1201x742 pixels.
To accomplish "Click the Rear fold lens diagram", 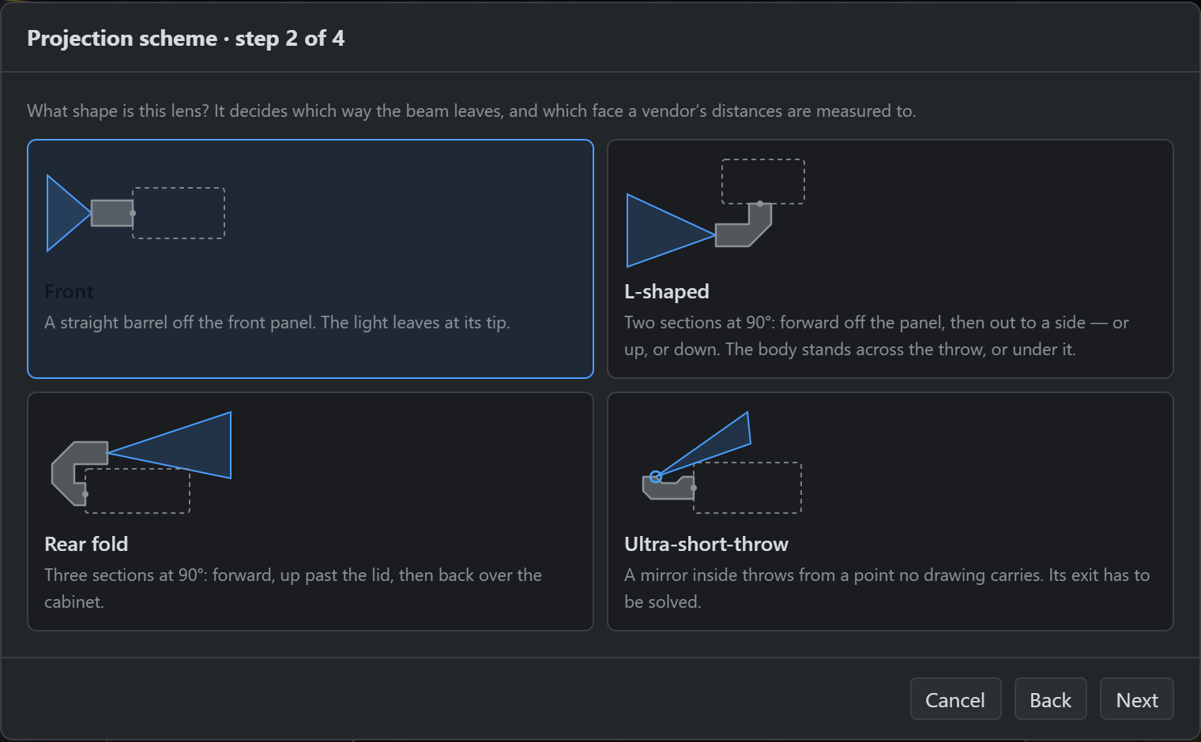I will coord(141,463).
